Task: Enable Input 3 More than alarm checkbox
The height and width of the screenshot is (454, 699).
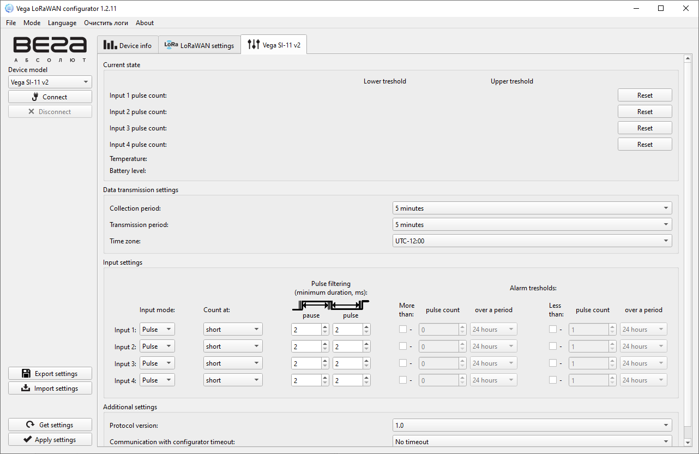Action: coord(403,363)
